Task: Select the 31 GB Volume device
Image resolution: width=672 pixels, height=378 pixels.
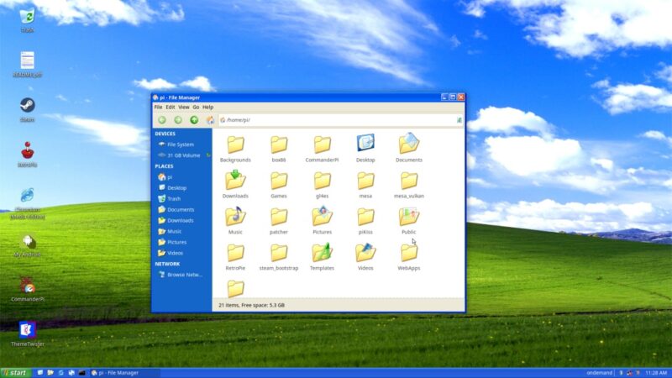Action: (179, 155)
